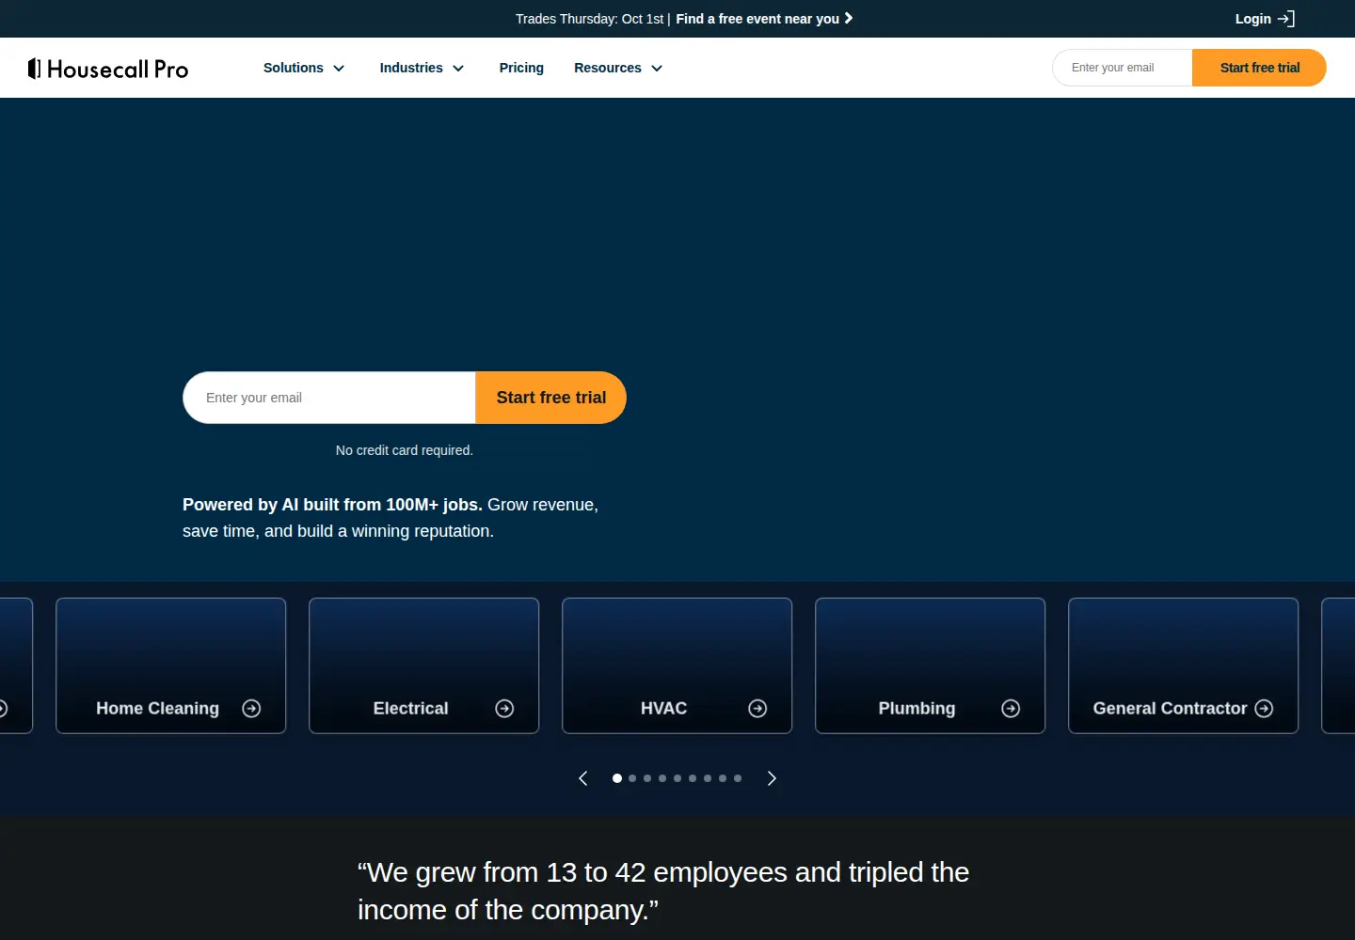1355x940 pixels.
Task: Click 'Powered by AI built from 100M+ jobs.' text
Action: point(332,505)
